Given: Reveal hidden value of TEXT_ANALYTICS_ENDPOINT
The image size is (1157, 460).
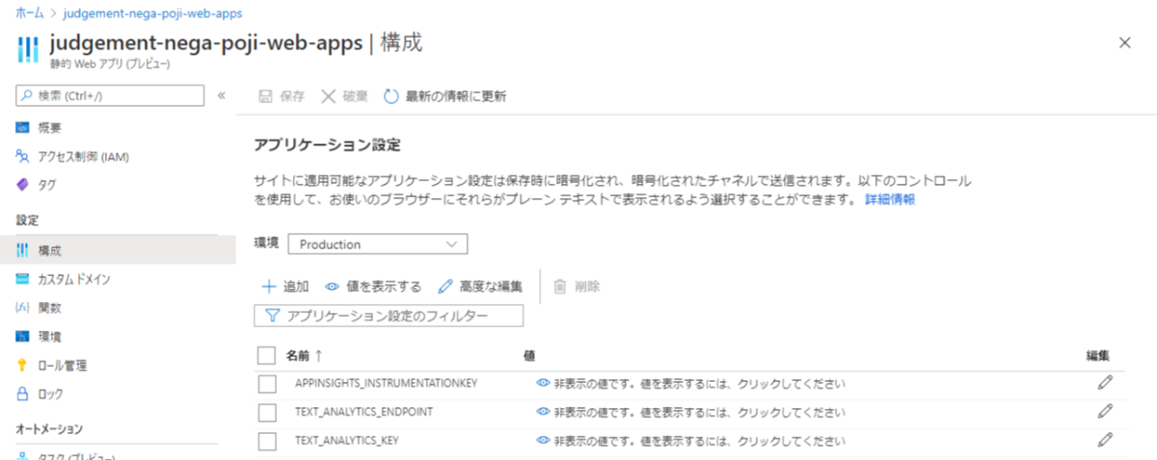Looking at the screenshot, I should pos(691,412).
